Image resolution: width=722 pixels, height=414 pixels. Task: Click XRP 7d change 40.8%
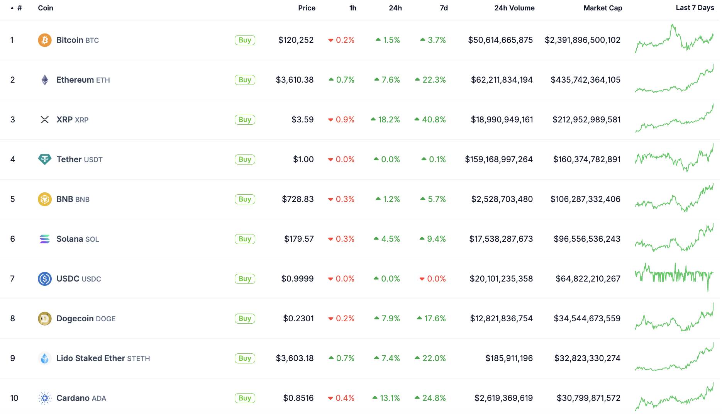(430, 120)
